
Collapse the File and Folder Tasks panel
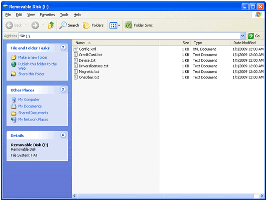[63, 48]
